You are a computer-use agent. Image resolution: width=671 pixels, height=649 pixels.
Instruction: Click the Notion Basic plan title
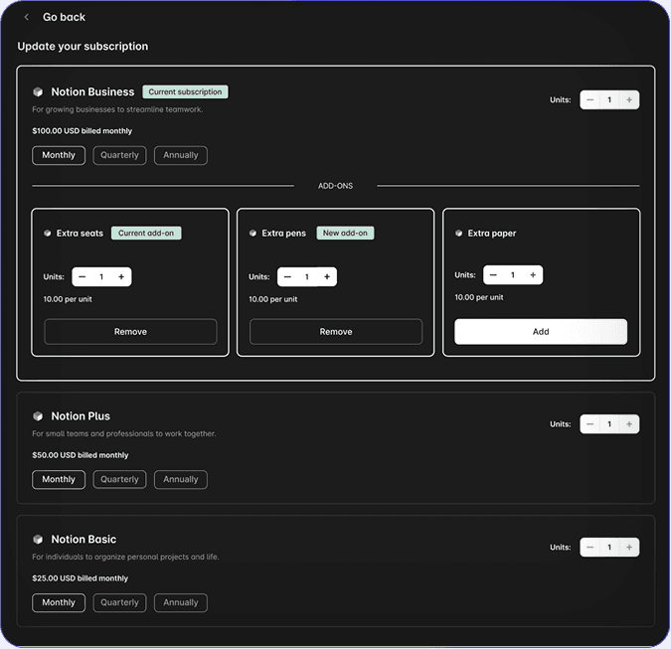click(84, 539)
